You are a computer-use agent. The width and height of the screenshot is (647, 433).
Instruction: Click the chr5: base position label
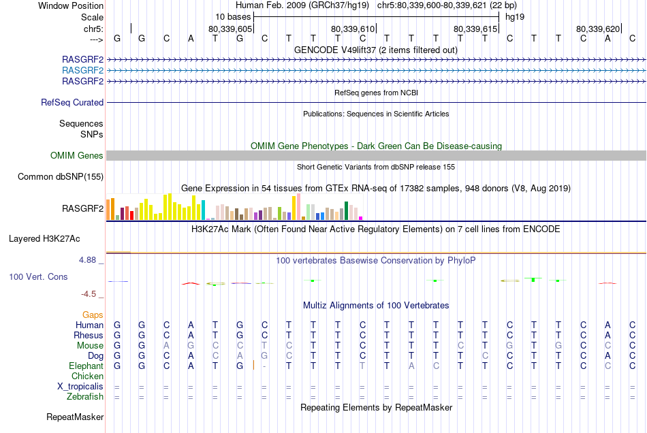[93, 29]
